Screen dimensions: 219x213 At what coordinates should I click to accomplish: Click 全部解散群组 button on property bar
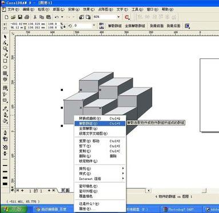[135, 26]
